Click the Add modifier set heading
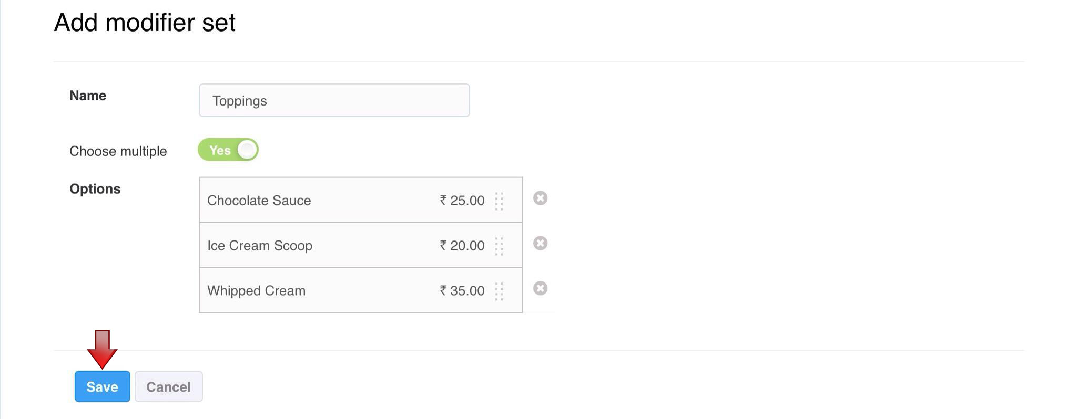The height and width of the screenshot is (419, 1077). [x=145, y=23]
